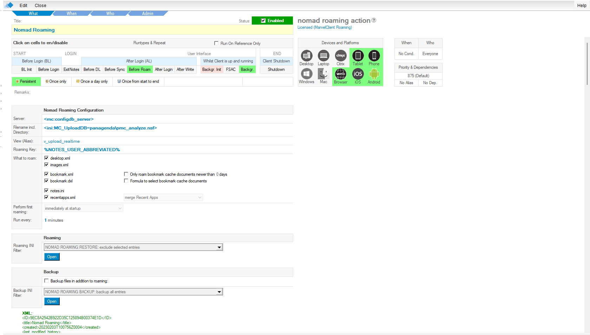590x335 pixels.
Task: Click the application logo icon
Action: [9, 5]
